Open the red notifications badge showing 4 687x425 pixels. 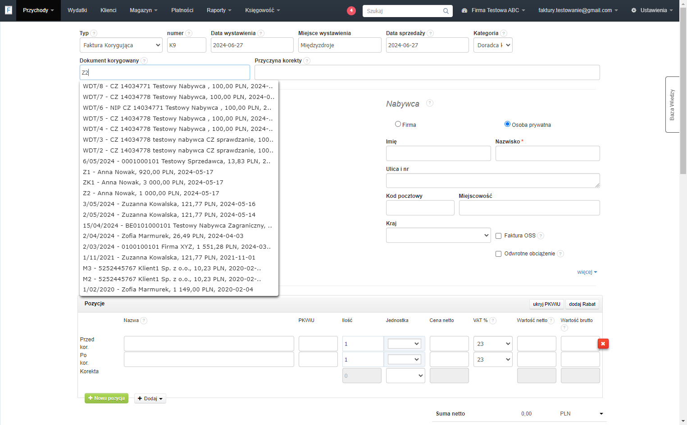351,10
